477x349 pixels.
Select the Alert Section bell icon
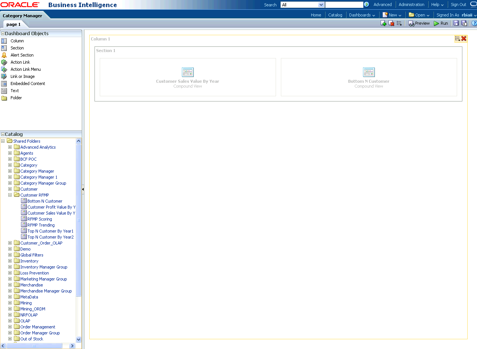tap(4, 55)
